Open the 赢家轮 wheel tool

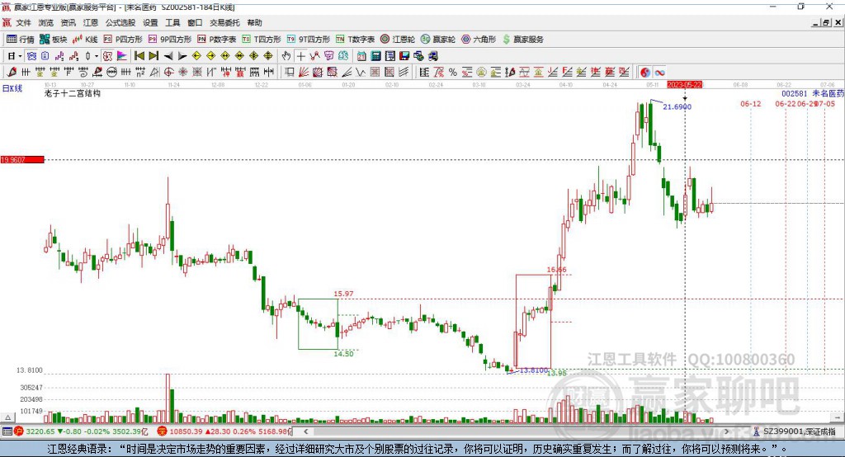tap(438, 40)
